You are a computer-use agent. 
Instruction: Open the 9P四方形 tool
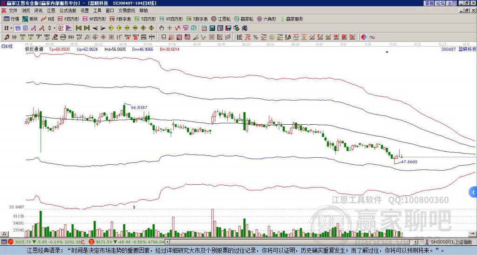94,19
